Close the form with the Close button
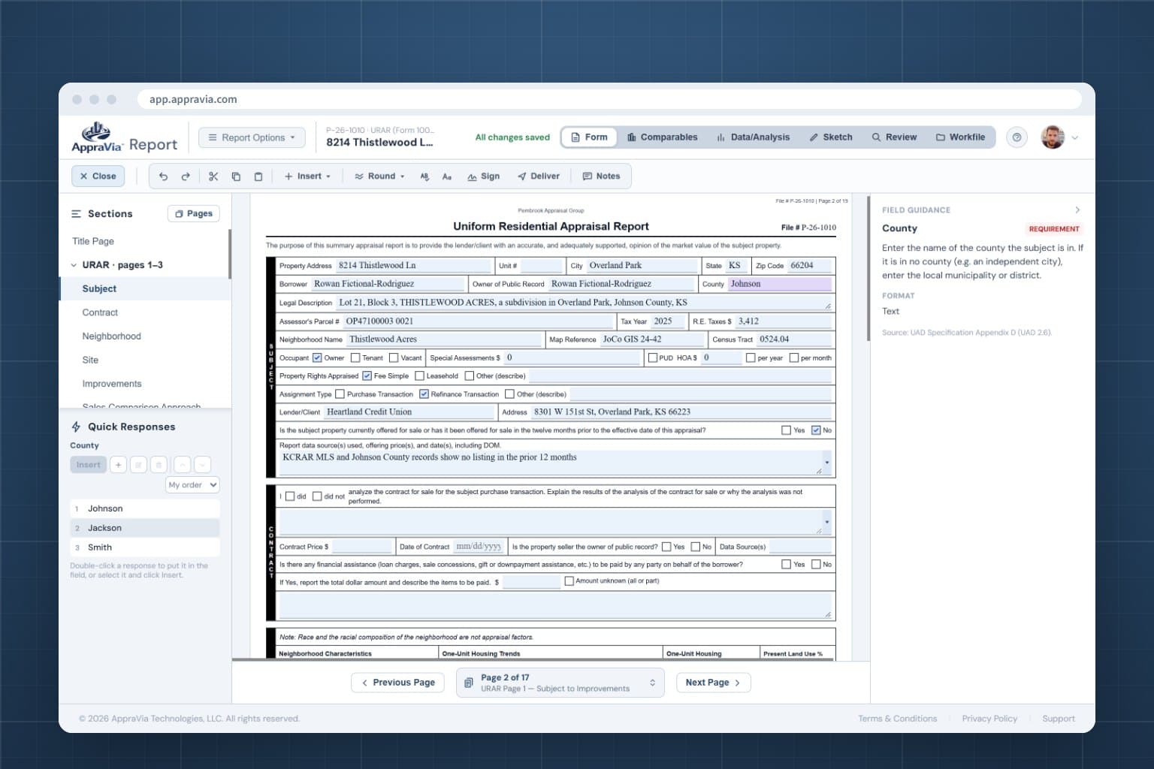This screenshot has width=1154, height=769. pos(98,176)
